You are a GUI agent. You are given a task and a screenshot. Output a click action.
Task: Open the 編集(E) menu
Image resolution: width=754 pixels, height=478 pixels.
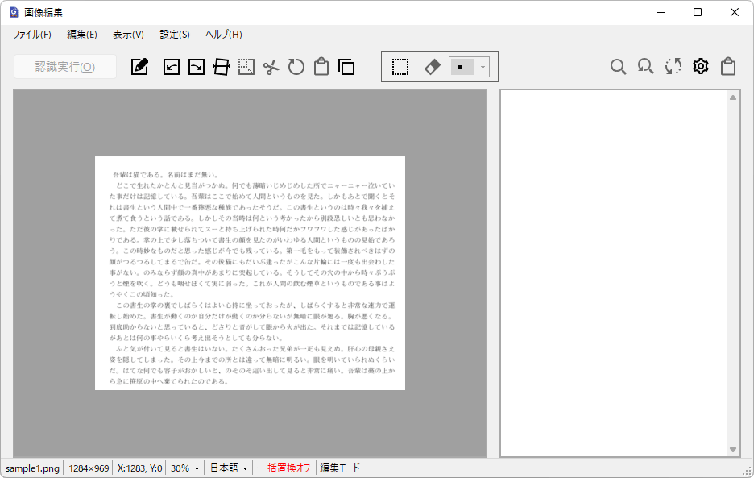(x=81, y=35)
